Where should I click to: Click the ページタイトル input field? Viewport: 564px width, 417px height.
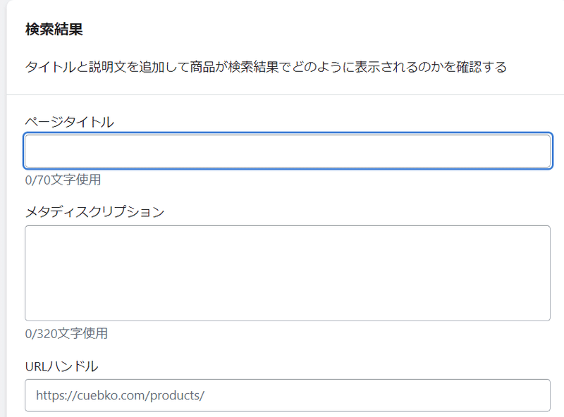click(288, 151)
